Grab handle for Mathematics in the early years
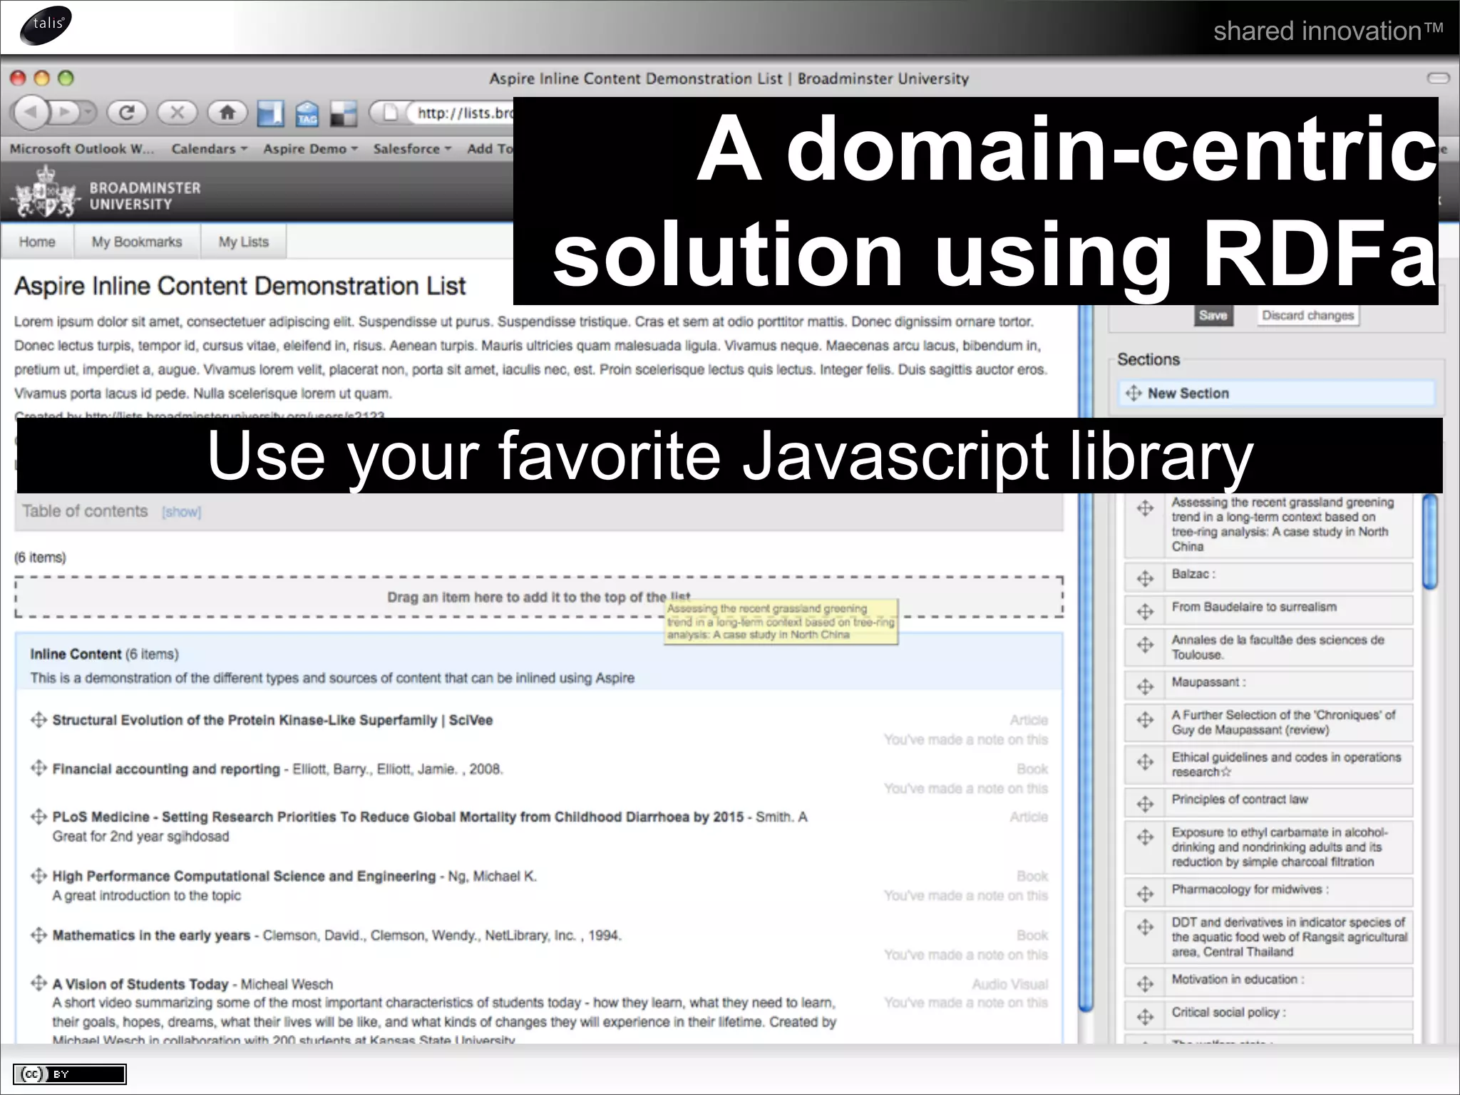This screenshot has width=1460, height=1095. 38,935
